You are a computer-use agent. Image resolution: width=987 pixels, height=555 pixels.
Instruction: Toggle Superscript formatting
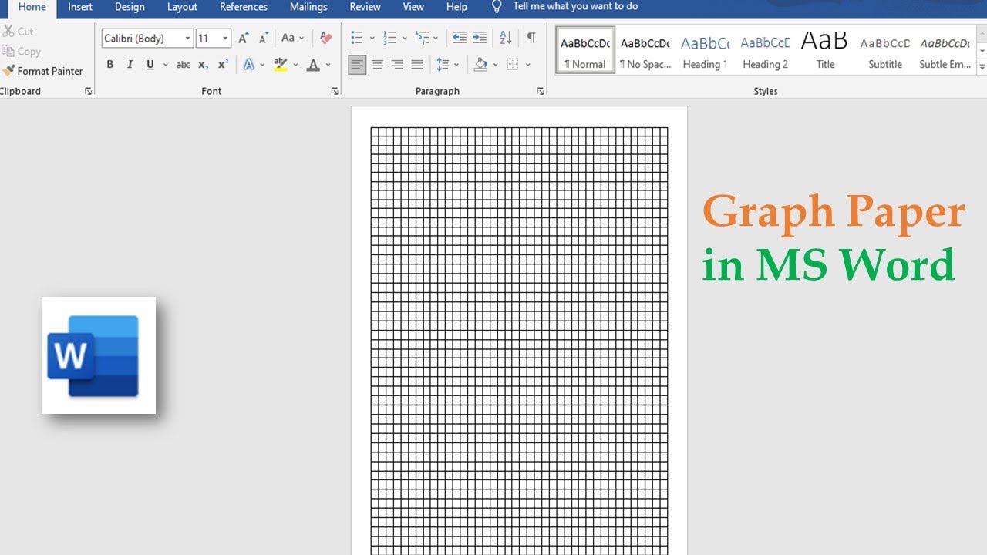pyautogui.click(x=223, y=65)
